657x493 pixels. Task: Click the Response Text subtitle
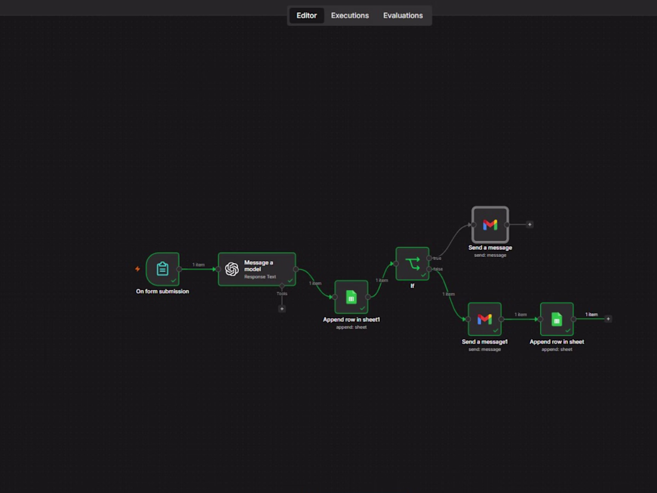(260, 277)
